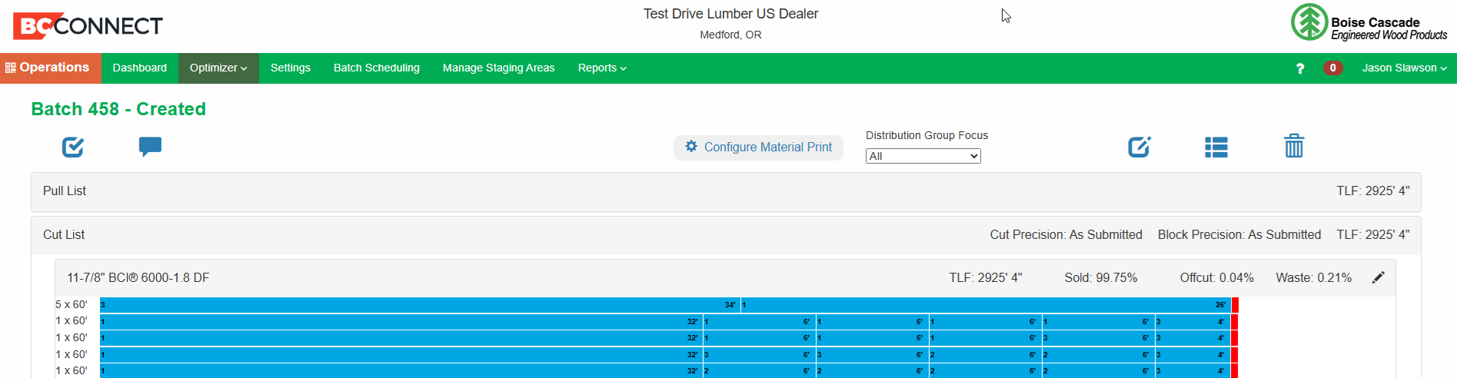Screen dimensions: 1457x378
Task: Expand the Optimizer menu
Action: point(218,68)
